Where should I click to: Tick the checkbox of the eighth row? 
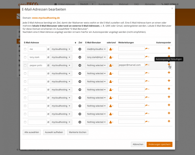click(25, 106)
